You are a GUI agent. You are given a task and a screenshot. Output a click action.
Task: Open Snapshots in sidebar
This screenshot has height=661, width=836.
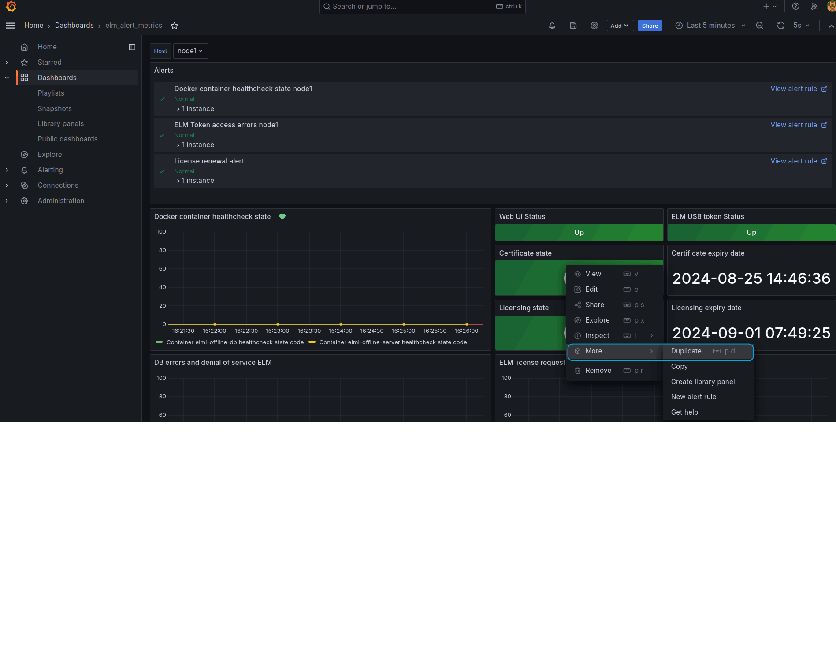[55, 109]
